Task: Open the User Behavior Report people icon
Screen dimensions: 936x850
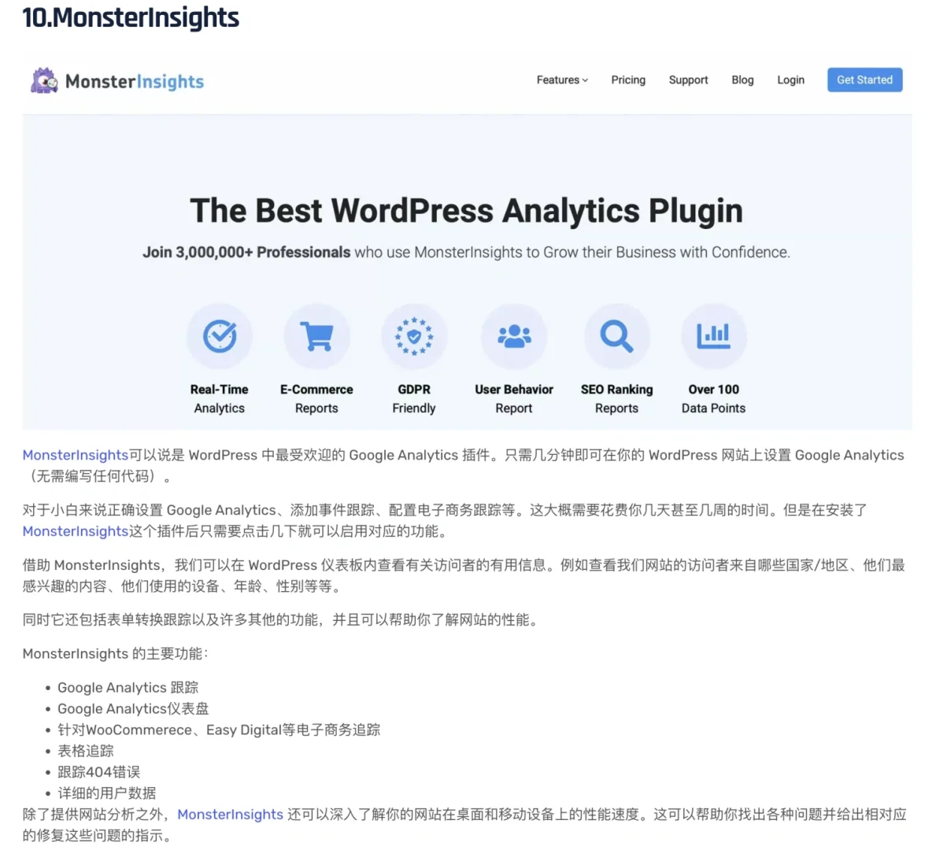Action: (514, 335)
